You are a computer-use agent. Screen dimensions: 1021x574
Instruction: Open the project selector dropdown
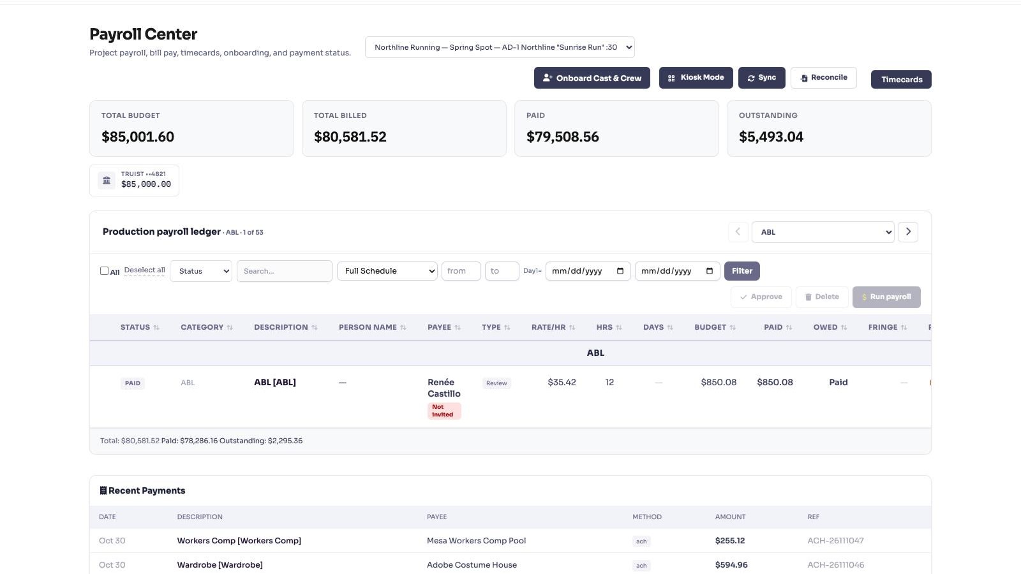[500, 47]
